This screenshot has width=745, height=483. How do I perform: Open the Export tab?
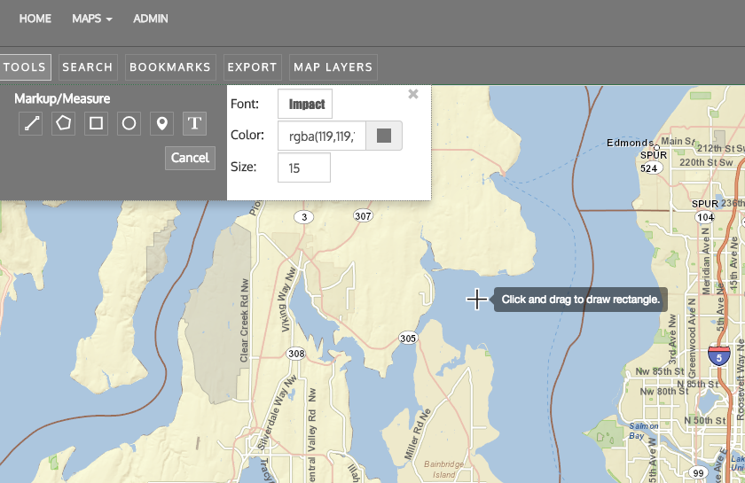point(252,67)
